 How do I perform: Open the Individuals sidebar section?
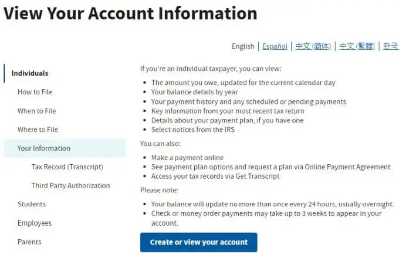point(30,73)
